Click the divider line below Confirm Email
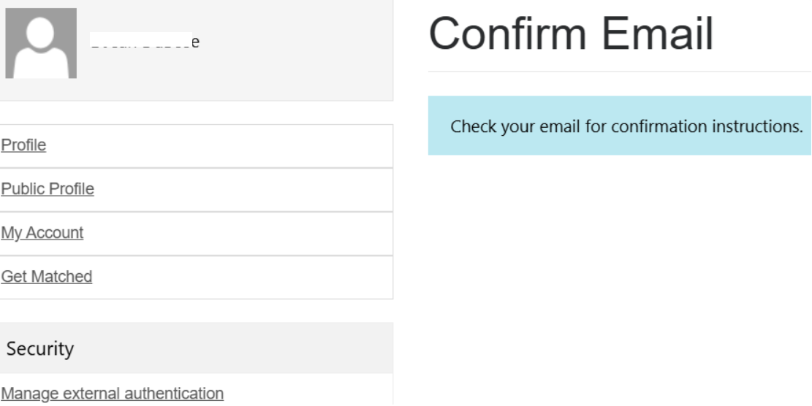The width and height of the screenshot is (812, 406). (620, 72)
